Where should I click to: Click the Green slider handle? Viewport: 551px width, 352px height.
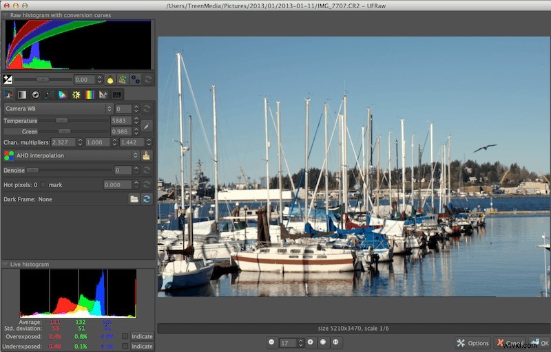coord(64,131)
